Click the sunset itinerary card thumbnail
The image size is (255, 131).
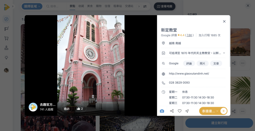(240, 42)
